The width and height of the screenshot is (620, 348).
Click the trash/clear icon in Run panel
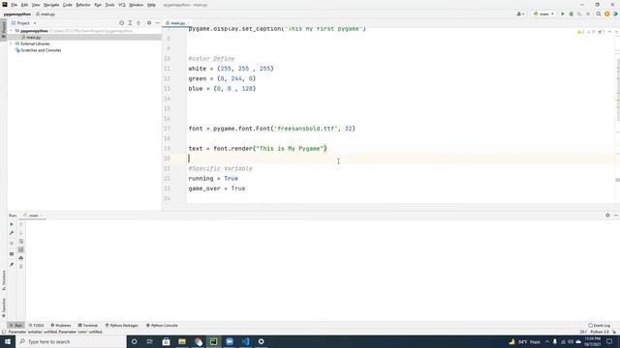pyautogui.click(x=21, y=267)
